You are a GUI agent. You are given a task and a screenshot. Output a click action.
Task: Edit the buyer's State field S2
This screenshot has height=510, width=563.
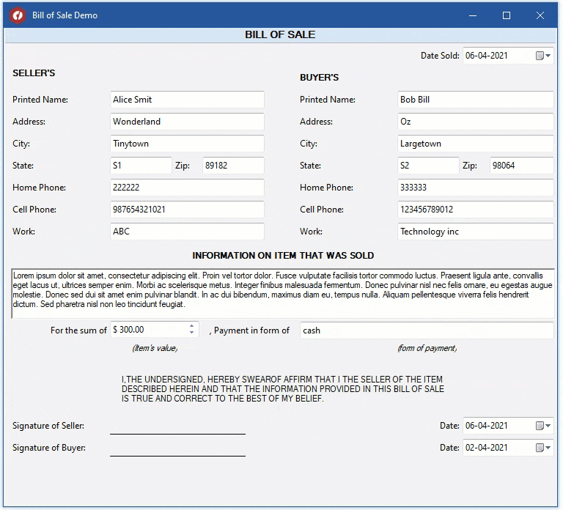428,166
